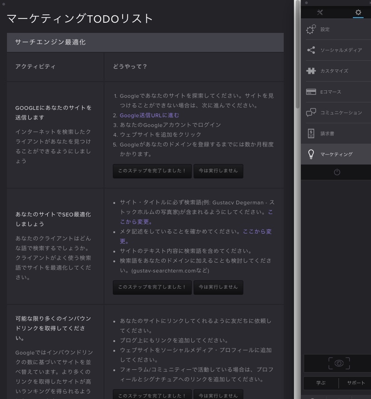Click マーケティングTODOリスト page title
The height and width of the screenshot is (399, 371).
click(79, 19)
